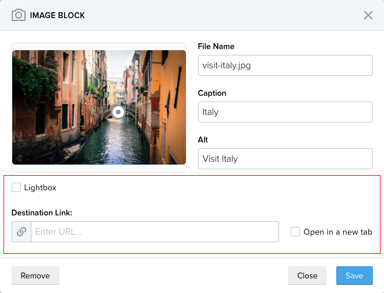Click the Venice canal image preview
This screenshot has width=384, height=293.
99,107
